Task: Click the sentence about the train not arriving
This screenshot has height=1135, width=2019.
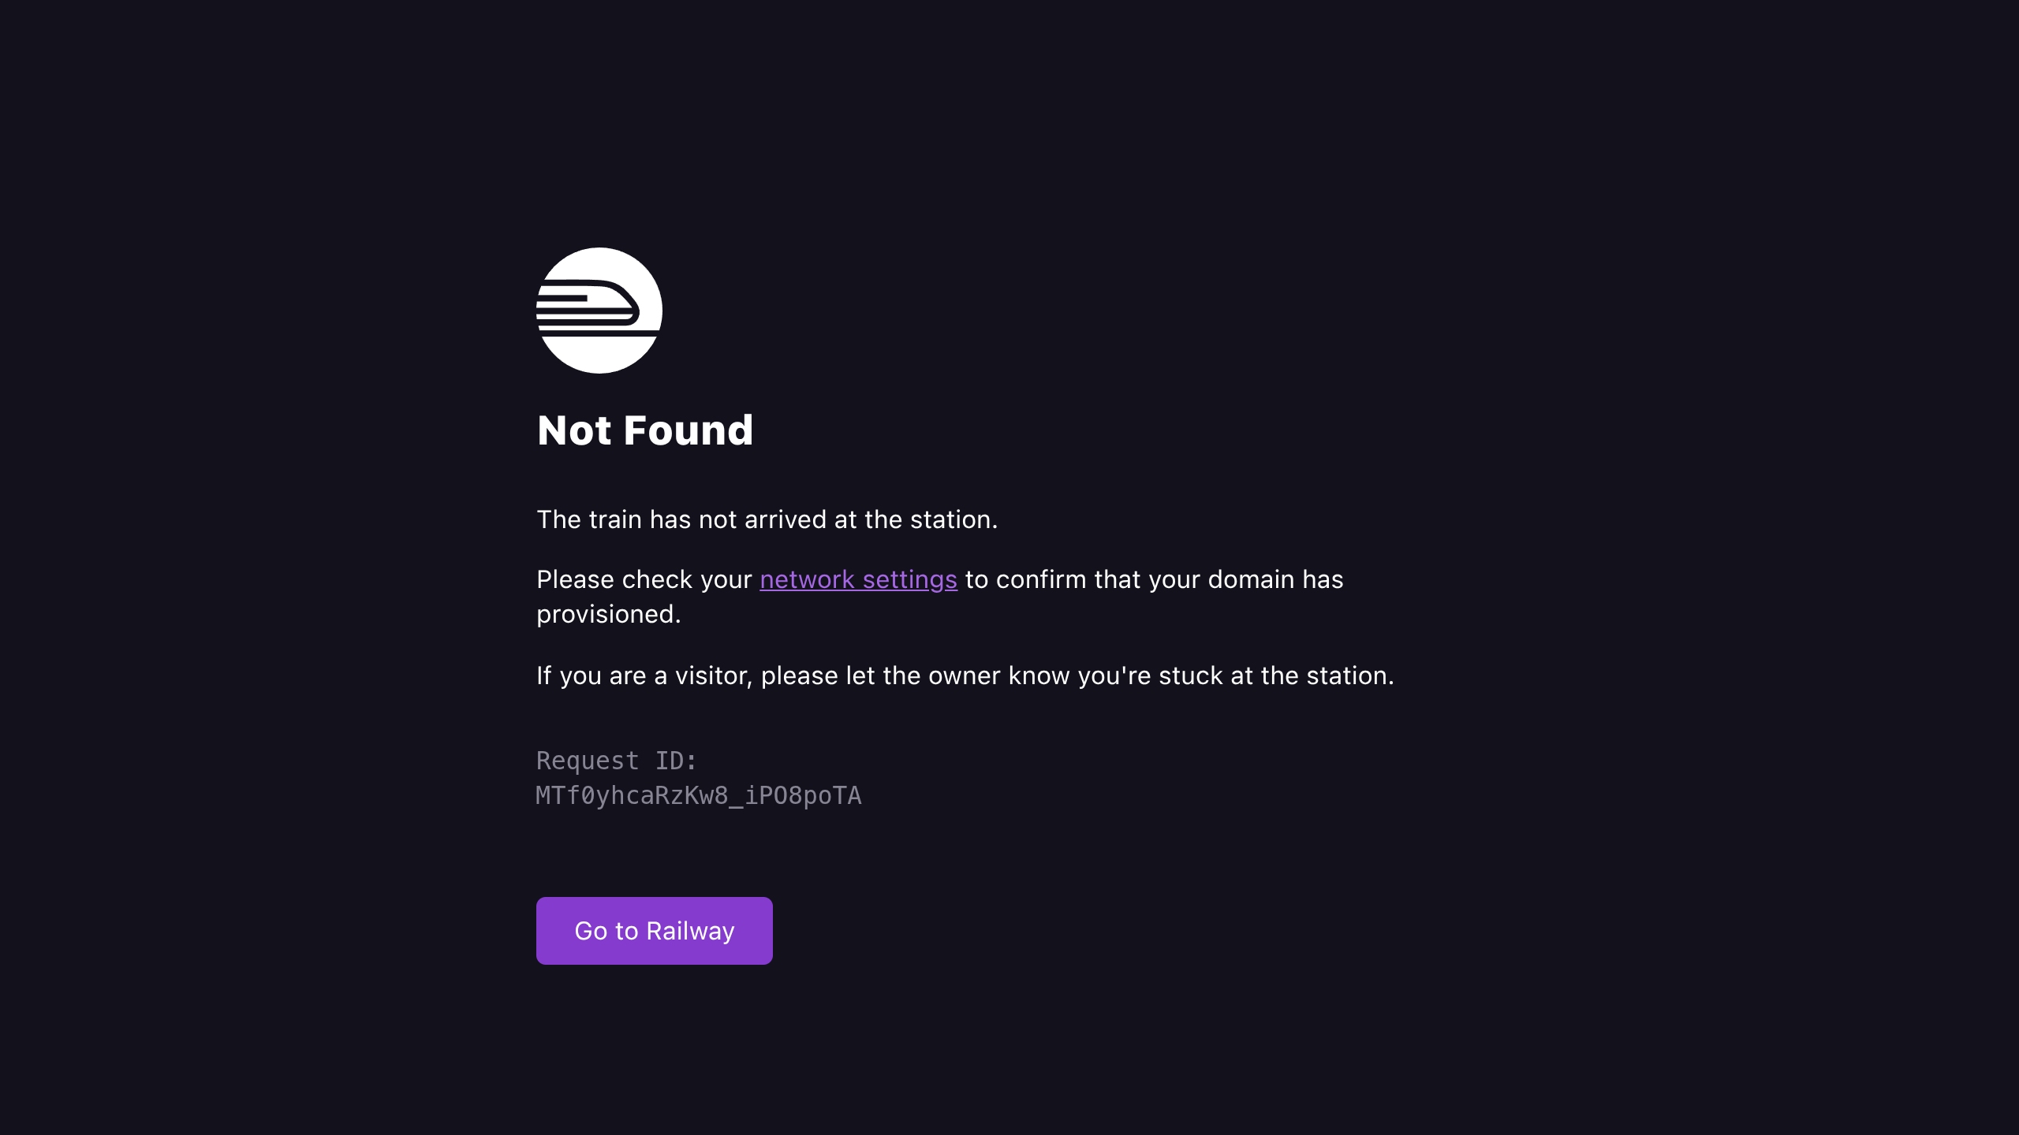Action: (767, 519)
